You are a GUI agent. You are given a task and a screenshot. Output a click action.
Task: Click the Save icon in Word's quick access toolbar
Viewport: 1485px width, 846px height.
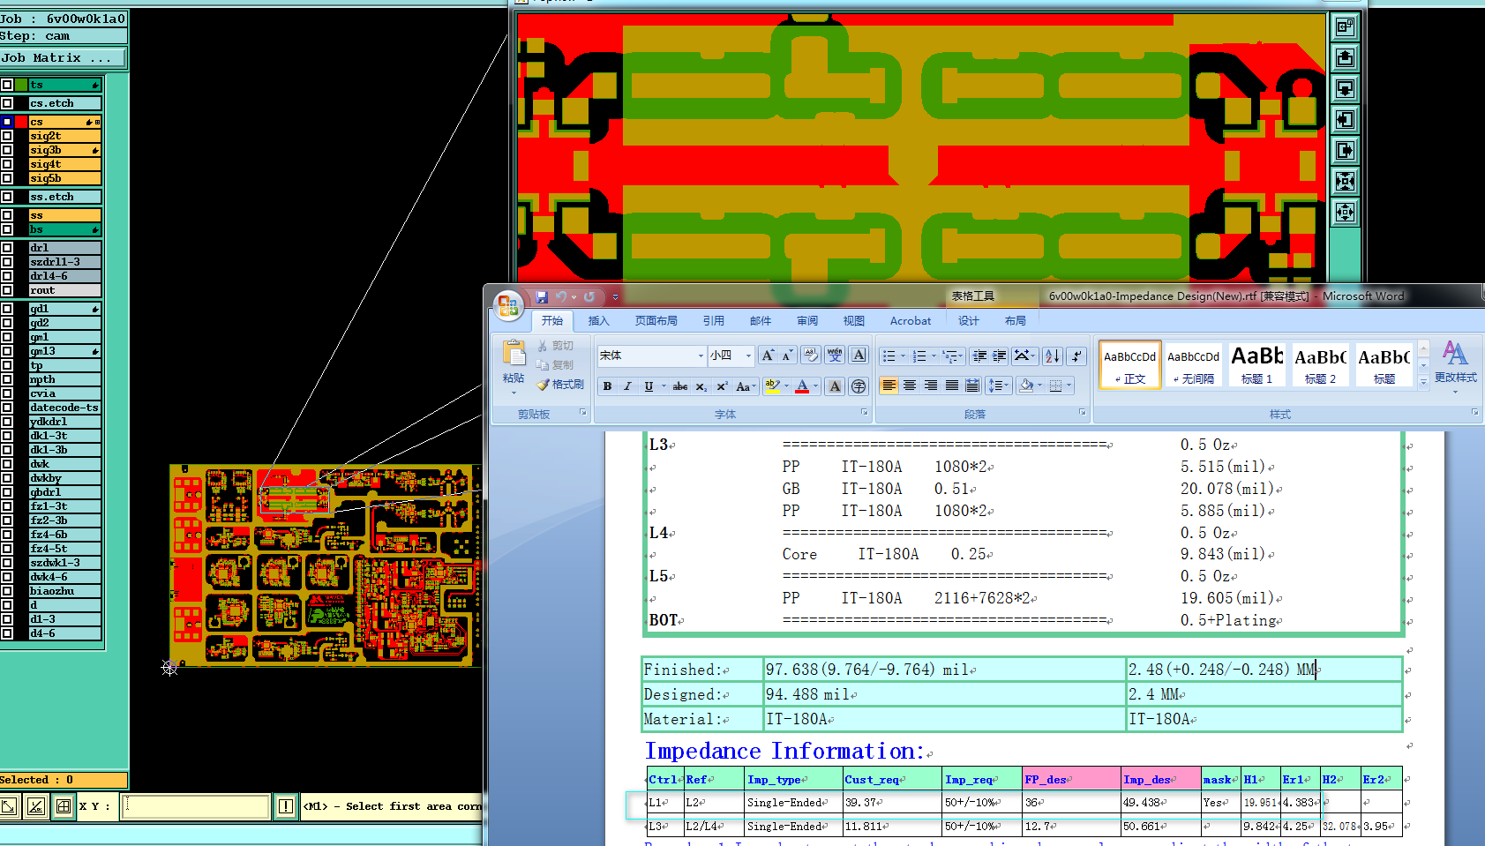542,297
